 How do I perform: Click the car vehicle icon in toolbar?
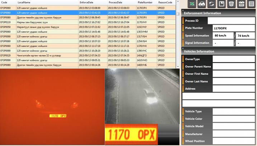(x=202, y=4)
